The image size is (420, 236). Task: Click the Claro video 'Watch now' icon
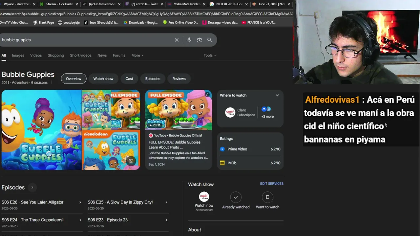coord(204,197)
